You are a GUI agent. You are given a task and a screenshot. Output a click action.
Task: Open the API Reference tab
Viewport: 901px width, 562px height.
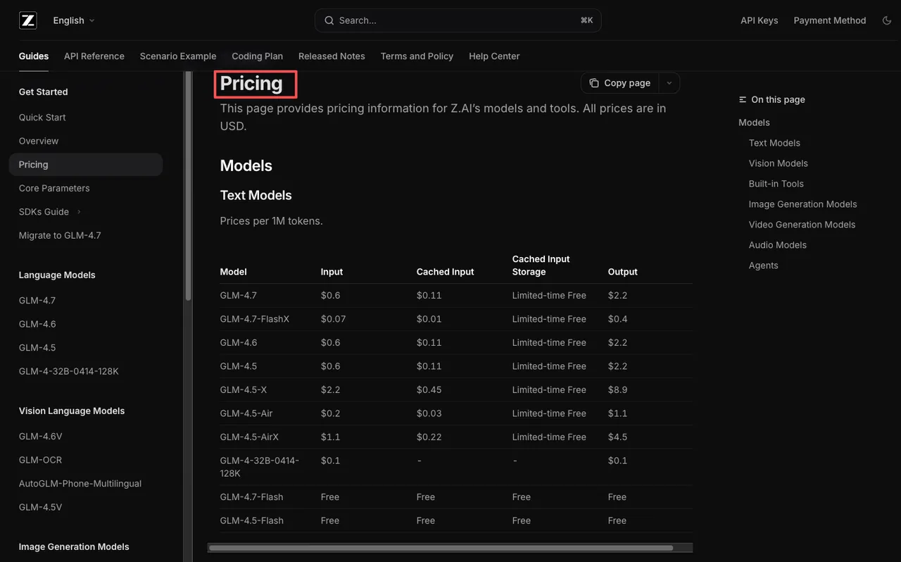click(x=94, y=56)
